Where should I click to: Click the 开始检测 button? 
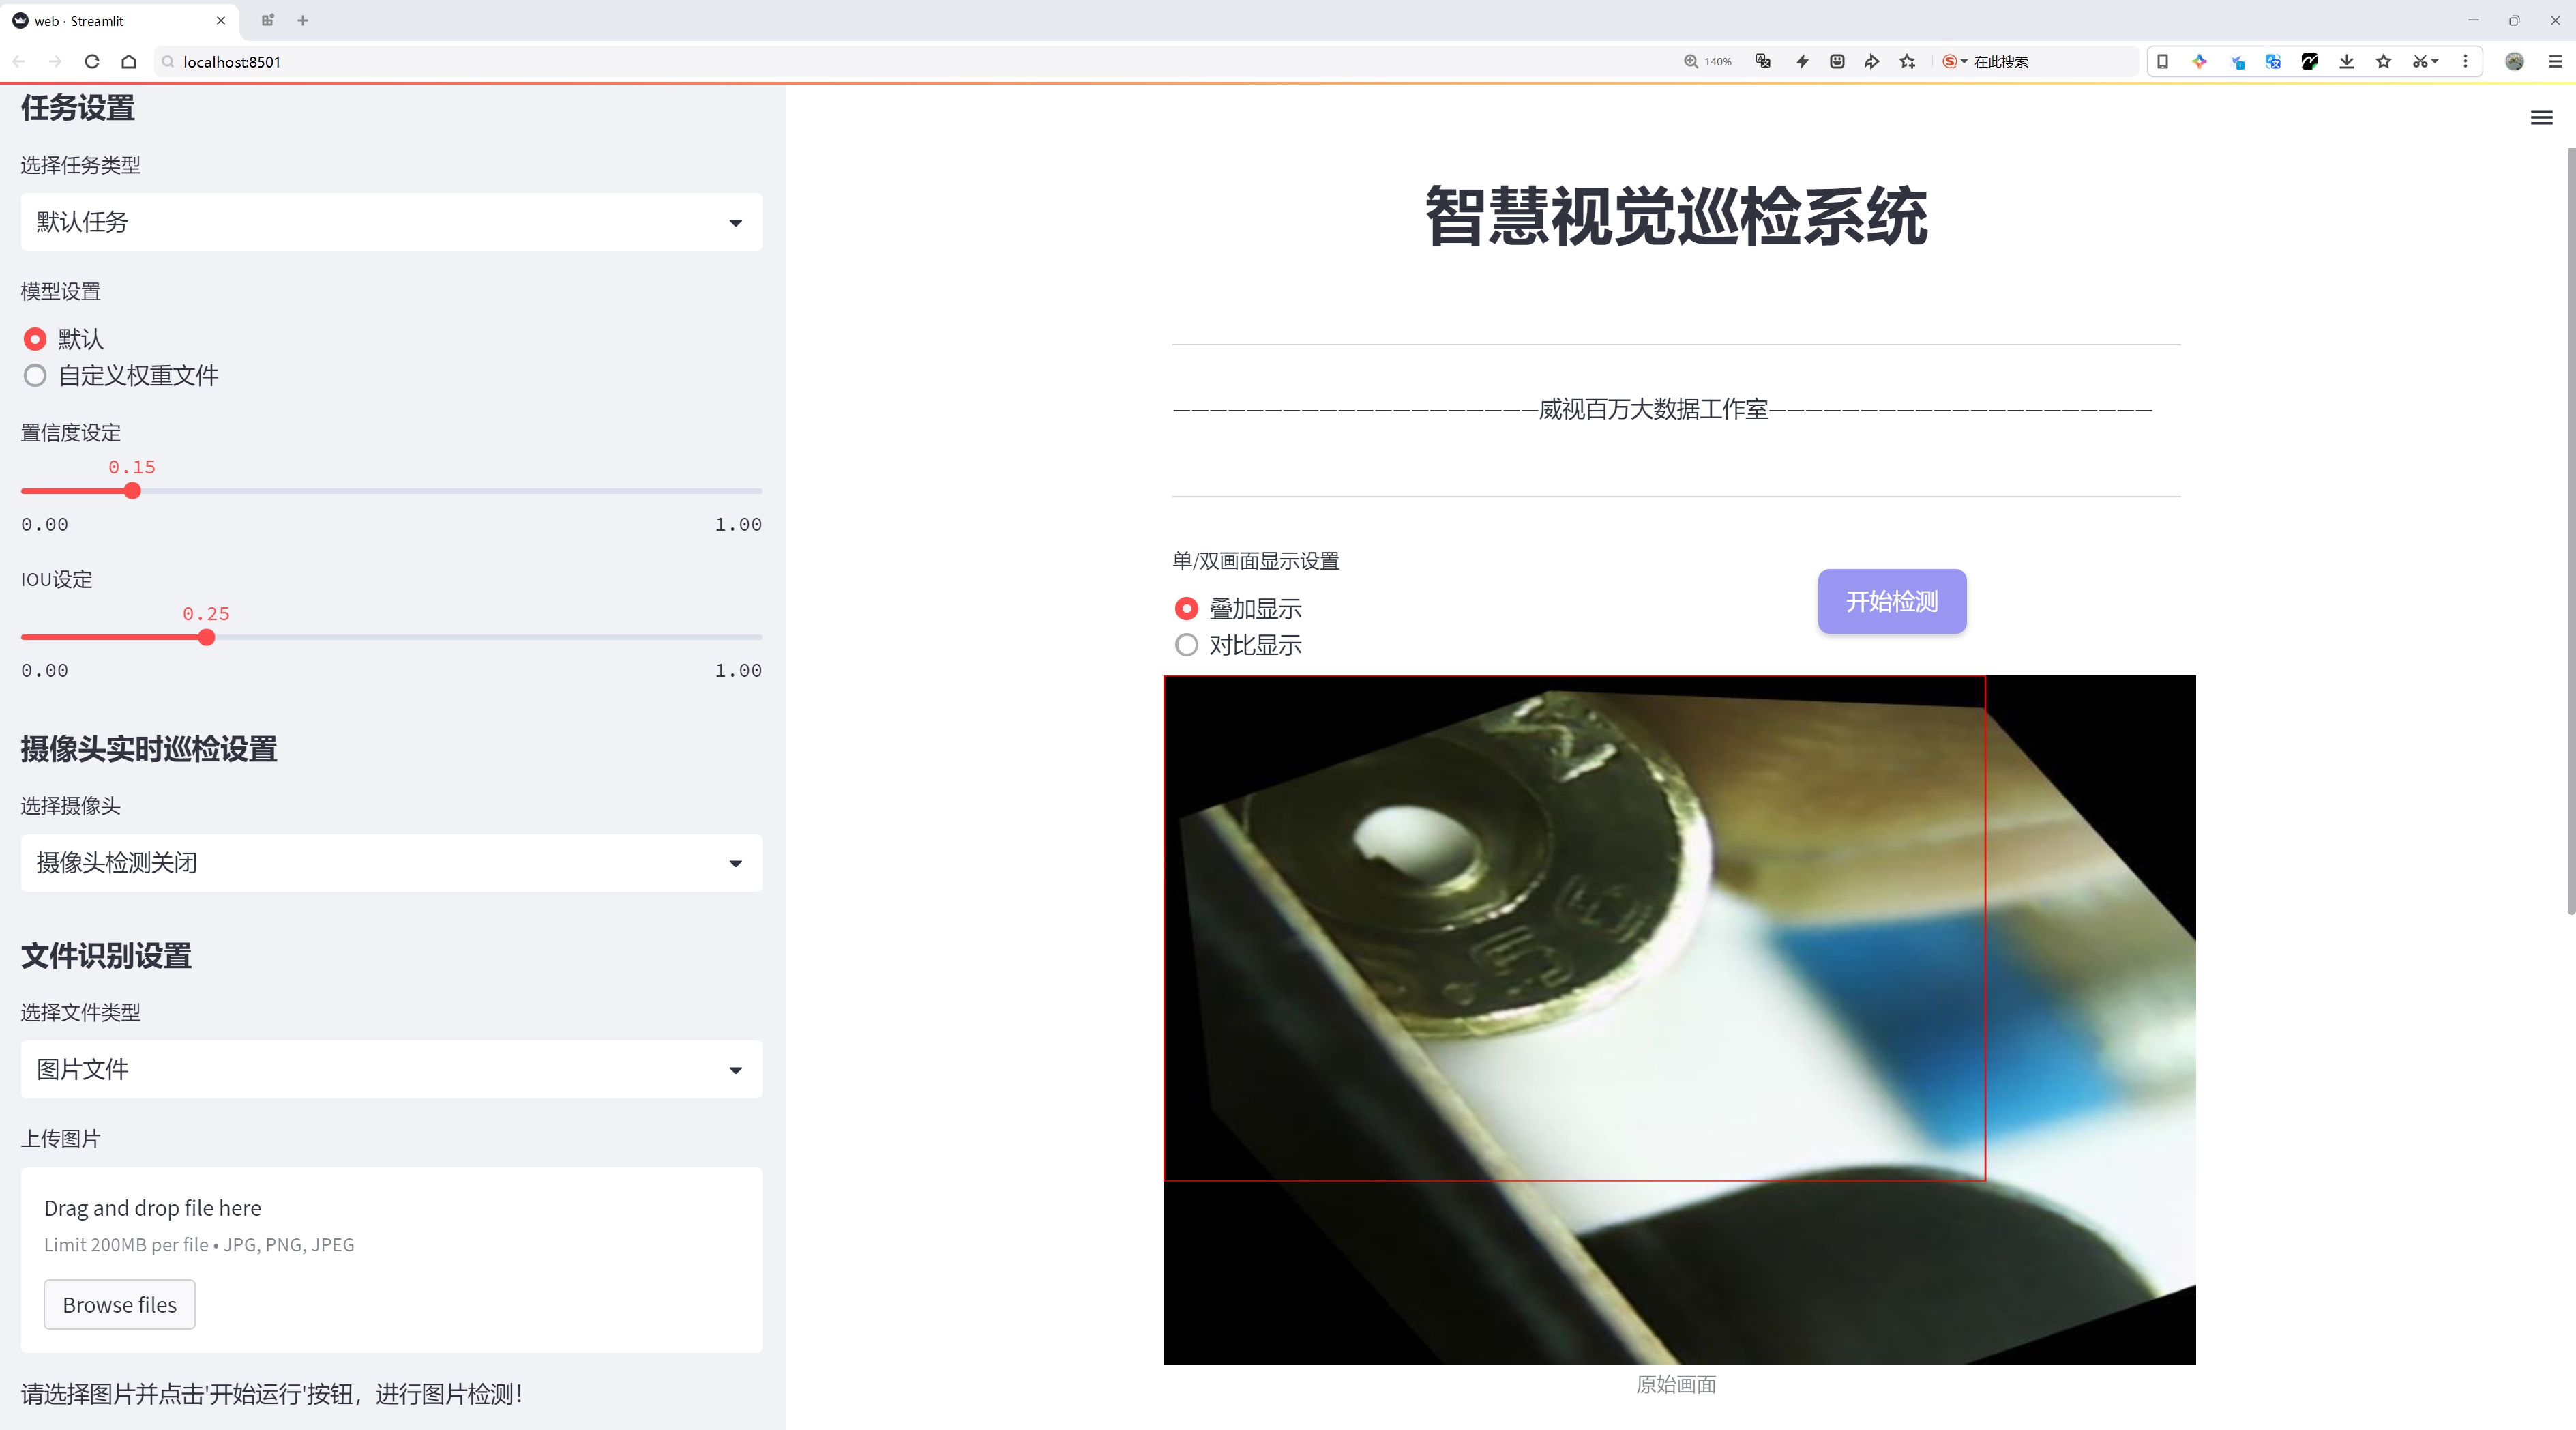(x=1892, y=601)
